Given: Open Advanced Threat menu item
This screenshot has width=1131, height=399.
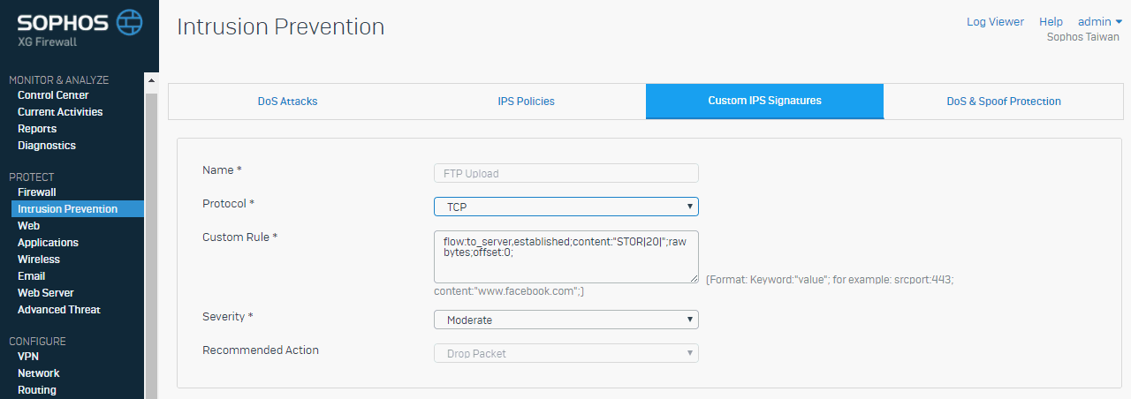Looking at the screenshot, I should coord(58,310).
